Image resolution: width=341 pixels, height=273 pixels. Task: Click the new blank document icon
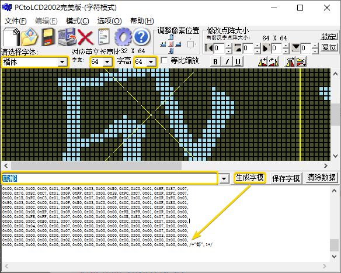point(11,37)
